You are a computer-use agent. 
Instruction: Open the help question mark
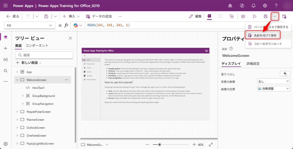pos(276,6)
